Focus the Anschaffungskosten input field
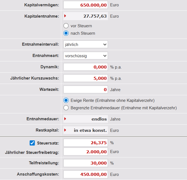Screen dimensions: 187x180 pyautogui.click(x=85, y=174)
